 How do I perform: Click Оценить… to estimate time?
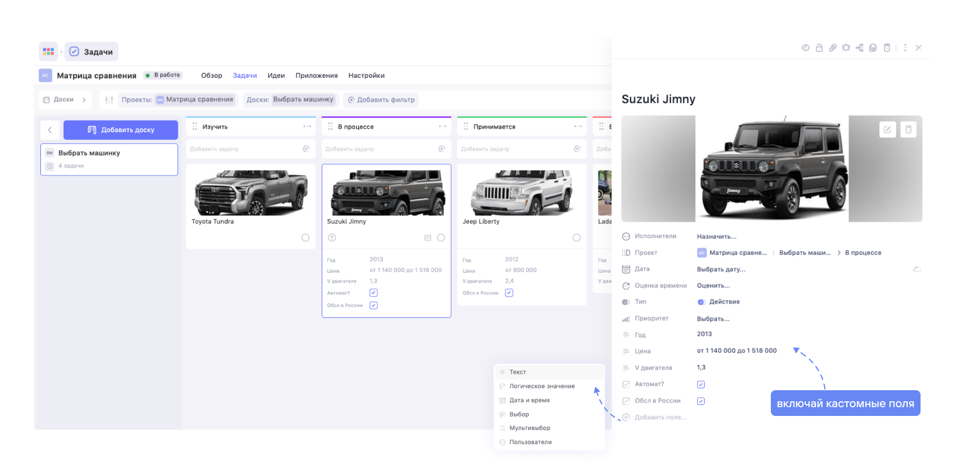(x=713, y=285)
